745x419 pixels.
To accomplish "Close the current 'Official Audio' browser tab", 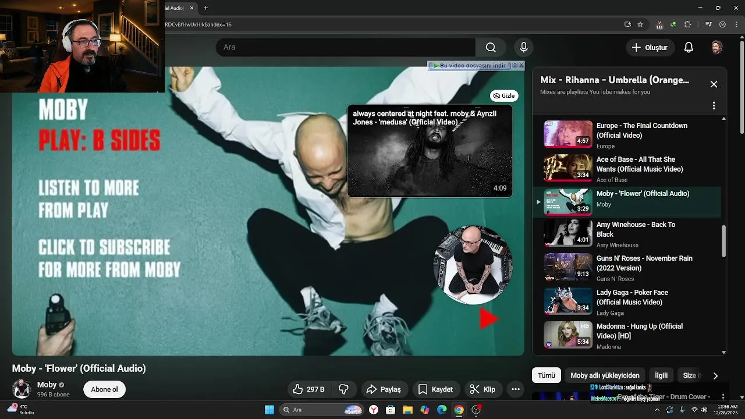I will coord(191,8).
